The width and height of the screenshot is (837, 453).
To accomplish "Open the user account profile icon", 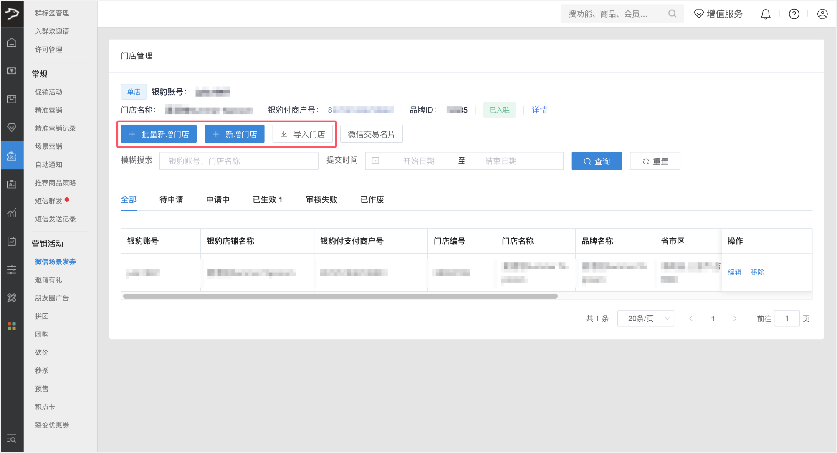I will coord(822,14).
